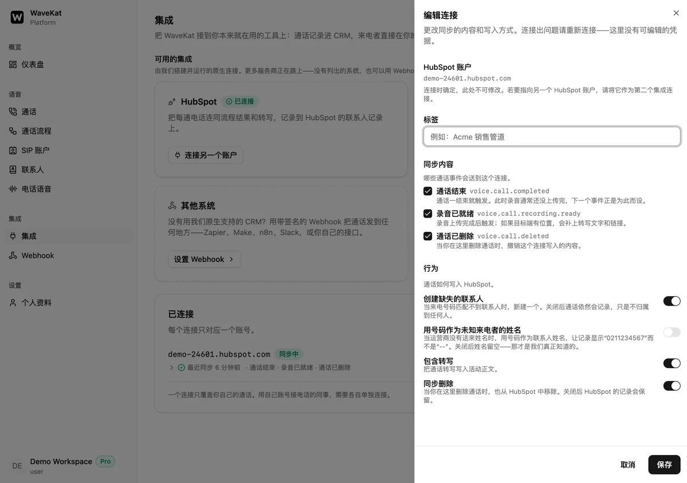
Task: Click the 保存 button
Action: pos(664,465)
